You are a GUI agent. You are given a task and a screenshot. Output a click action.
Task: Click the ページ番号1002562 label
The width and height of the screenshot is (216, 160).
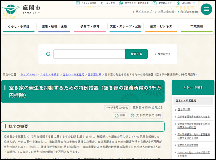click(117, 108)
